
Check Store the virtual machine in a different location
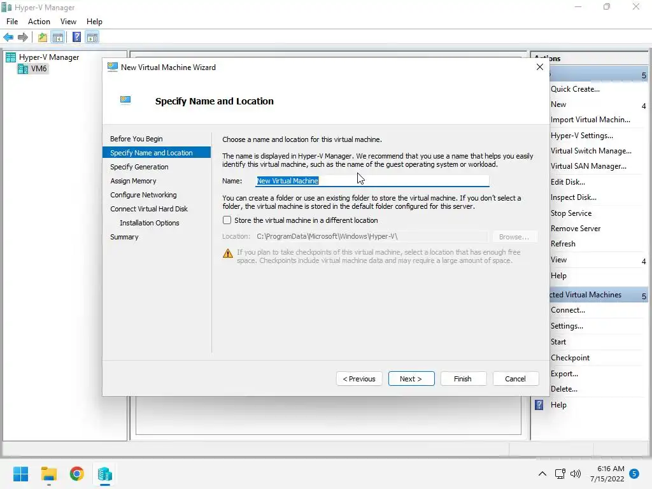(x=227, y=220)
